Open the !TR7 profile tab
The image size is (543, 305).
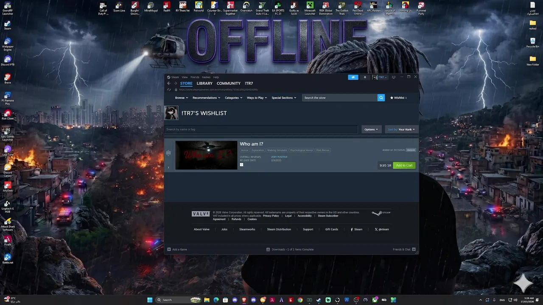tap(249, 83)
